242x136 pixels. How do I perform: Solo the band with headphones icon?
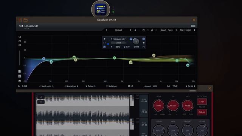coord(104,43)
